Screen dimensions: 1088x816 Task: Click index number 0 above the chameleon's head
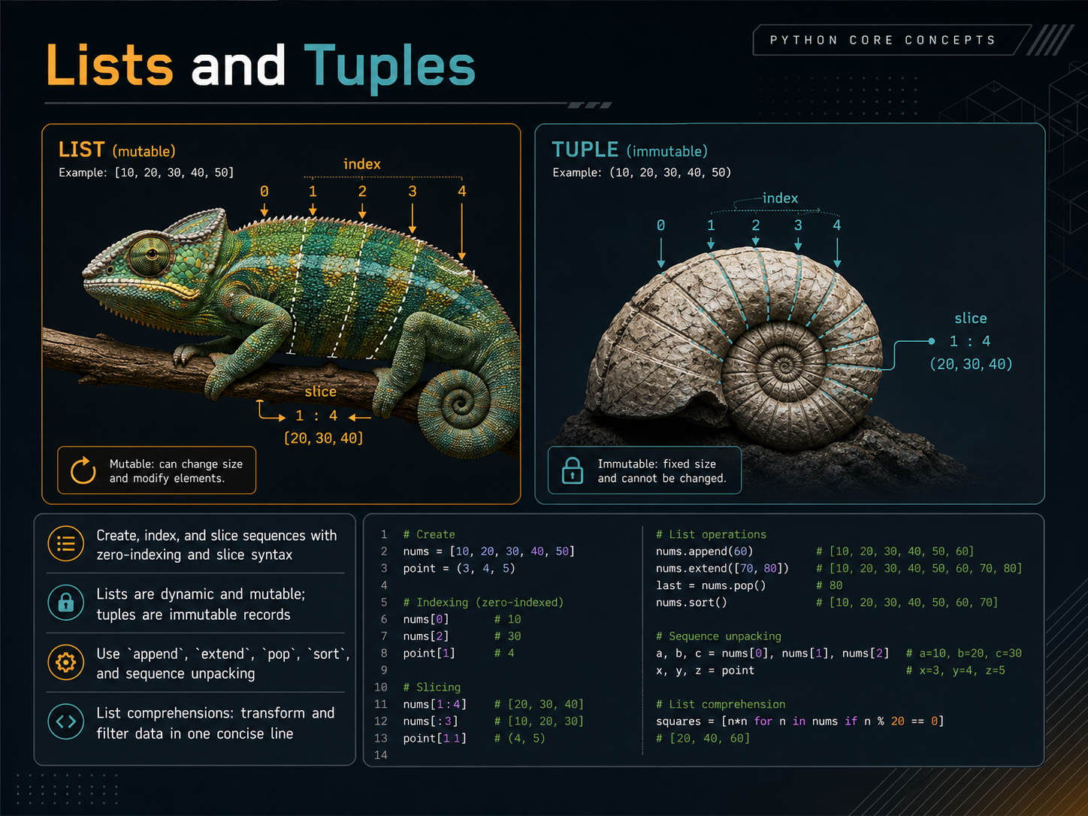click(x=264, y=192)
